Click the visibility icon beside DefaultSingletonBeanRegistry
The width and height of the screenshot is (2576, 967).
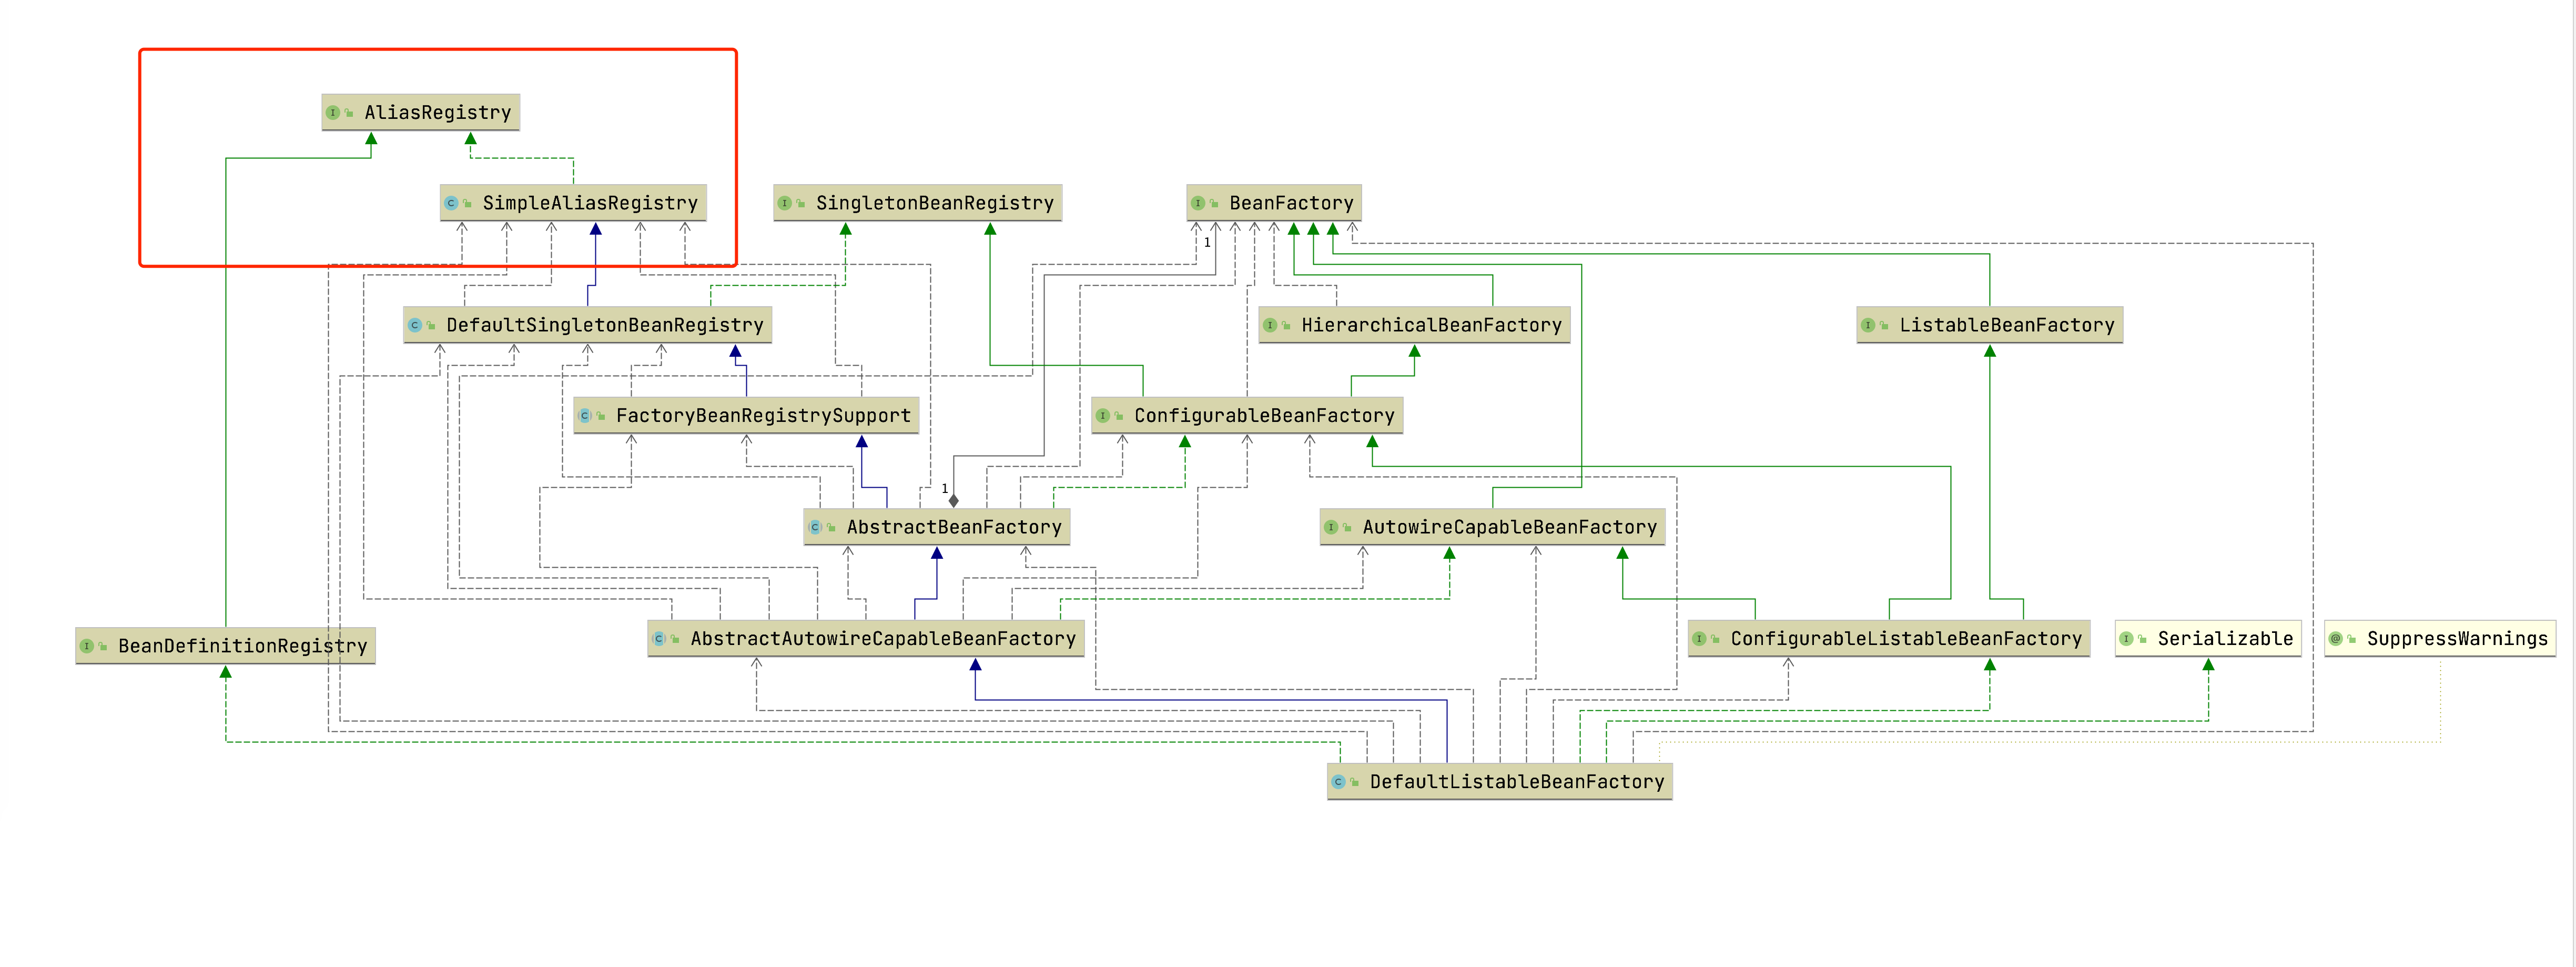coord(431,326)
